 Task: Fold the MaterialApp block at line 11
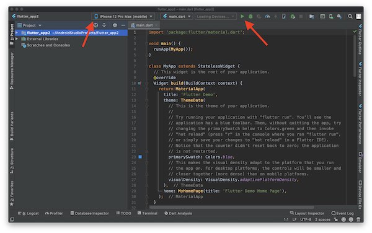click(x=146, y=89)
